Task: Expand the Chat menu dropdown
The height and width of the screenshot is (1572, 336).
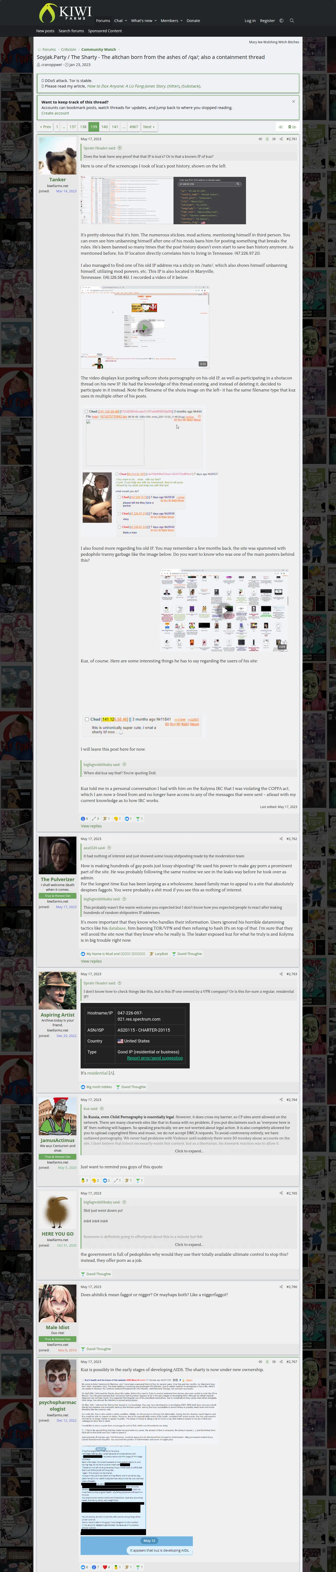Action: (x=126, y=21)
